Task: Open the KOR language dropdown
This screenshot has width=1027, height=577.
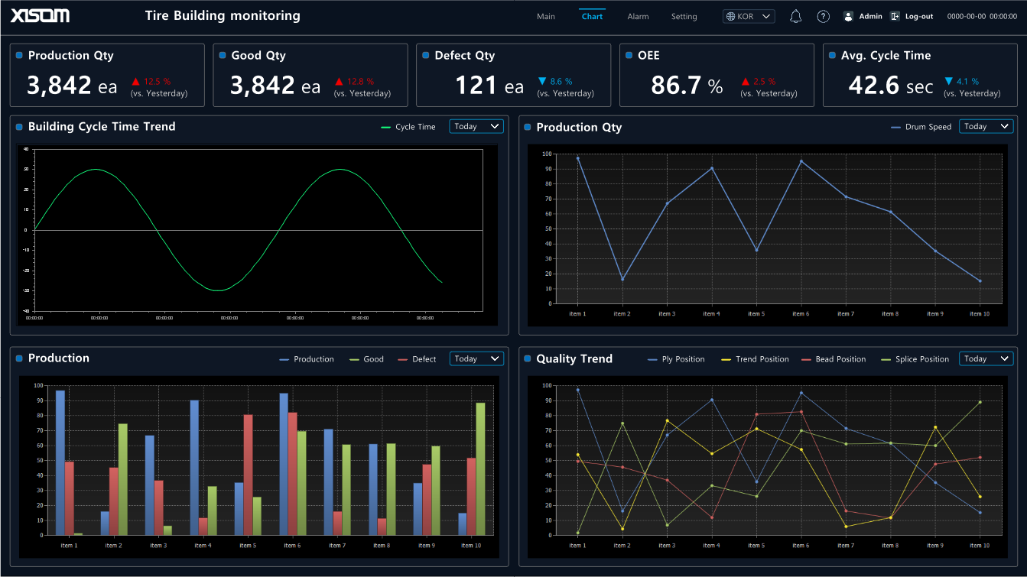Action: coord(749,16)
